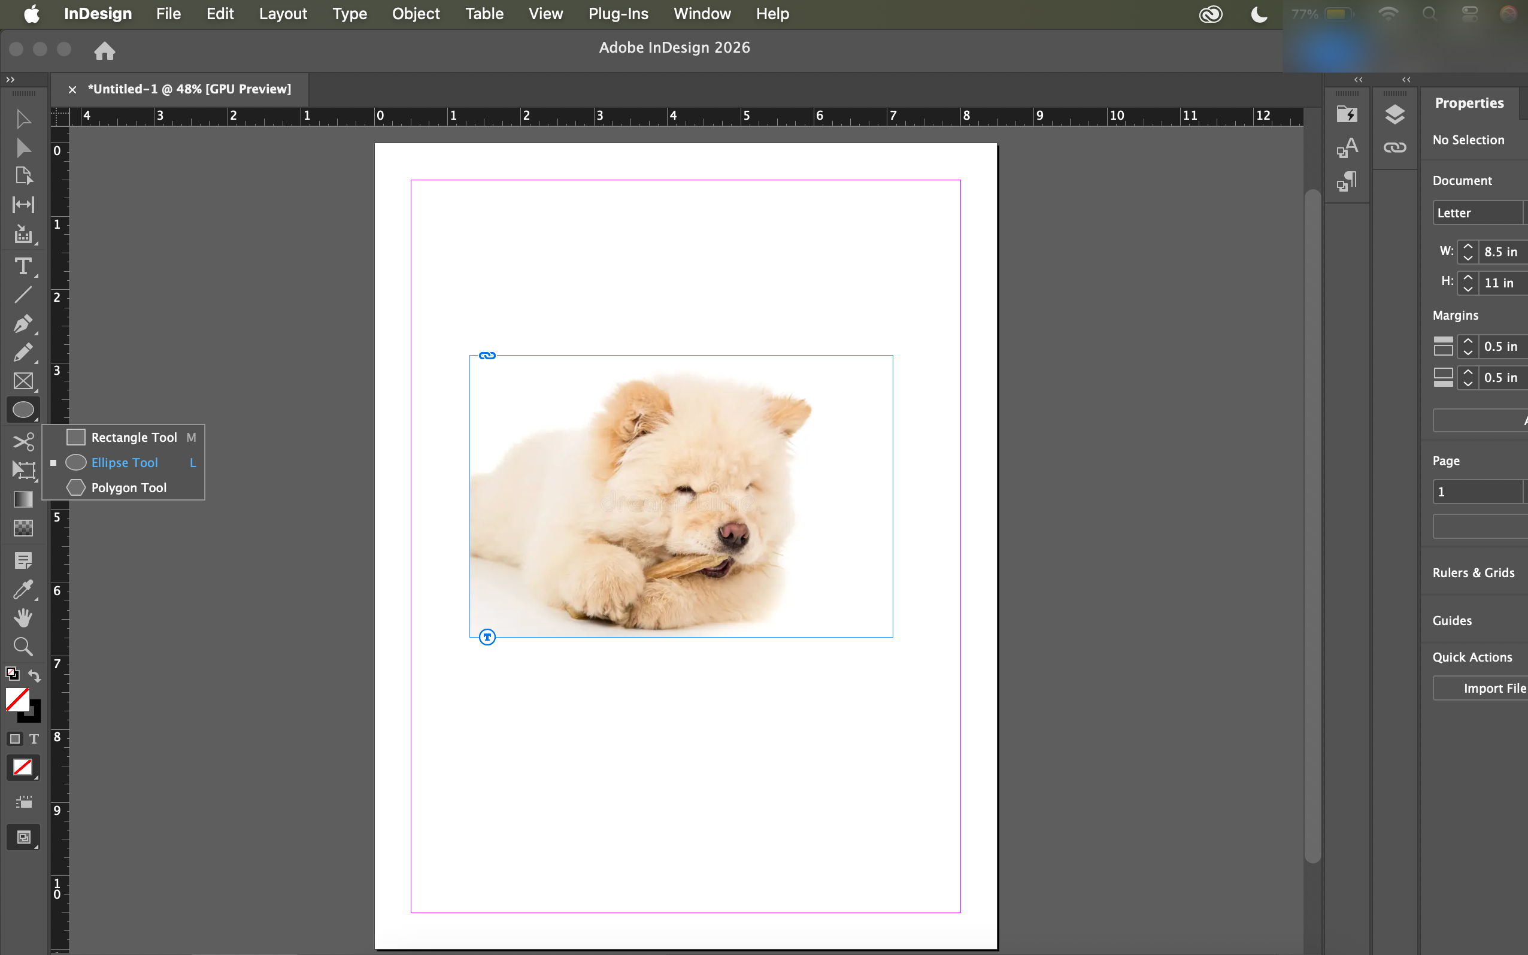Select the Gradient Swatch tool
The image size is (1528, 955).
click(x=23, y=499)
